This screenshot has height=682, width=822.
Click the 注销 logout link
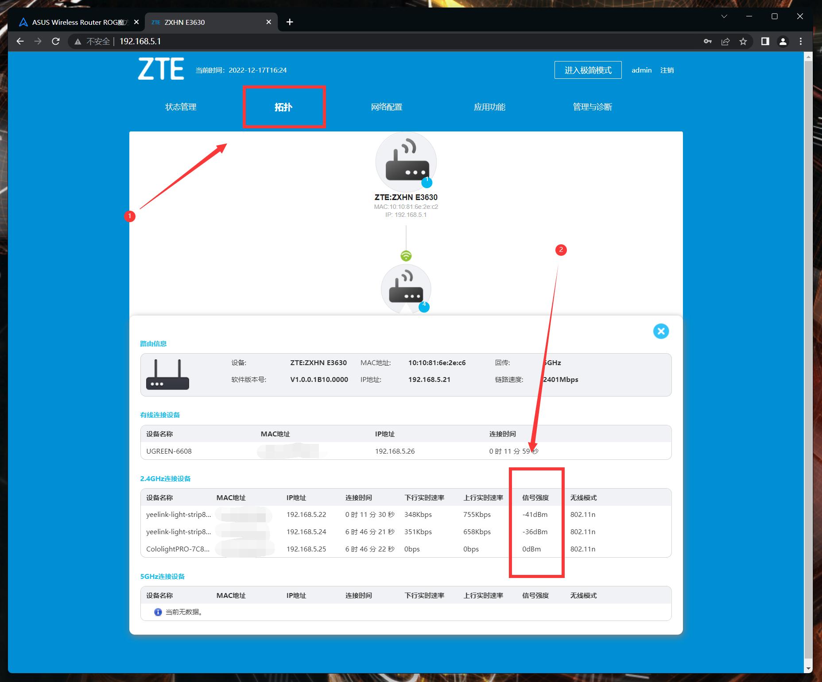tap(667, 70)
